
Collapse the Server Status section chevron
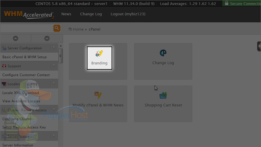54,136
